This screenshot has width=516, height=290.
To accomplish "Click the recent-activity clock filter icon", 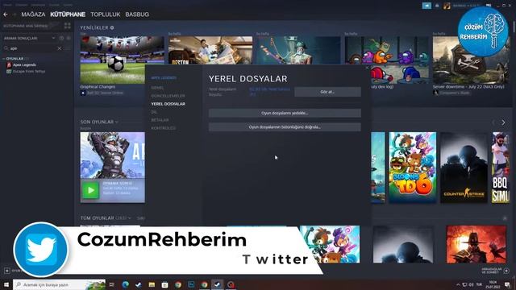I will tap(61, 38).
